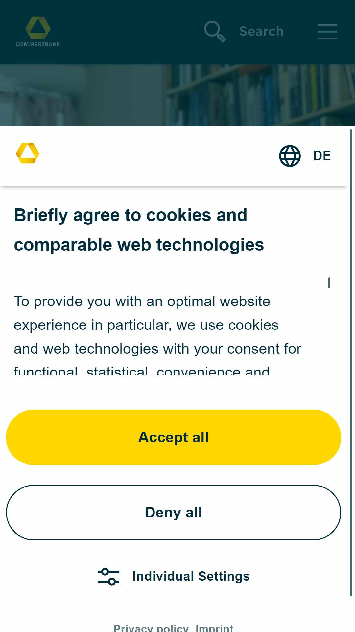Open the hamburger navigation menu
The height and width of the screenshot is (632, 355).
click(327, 32)
